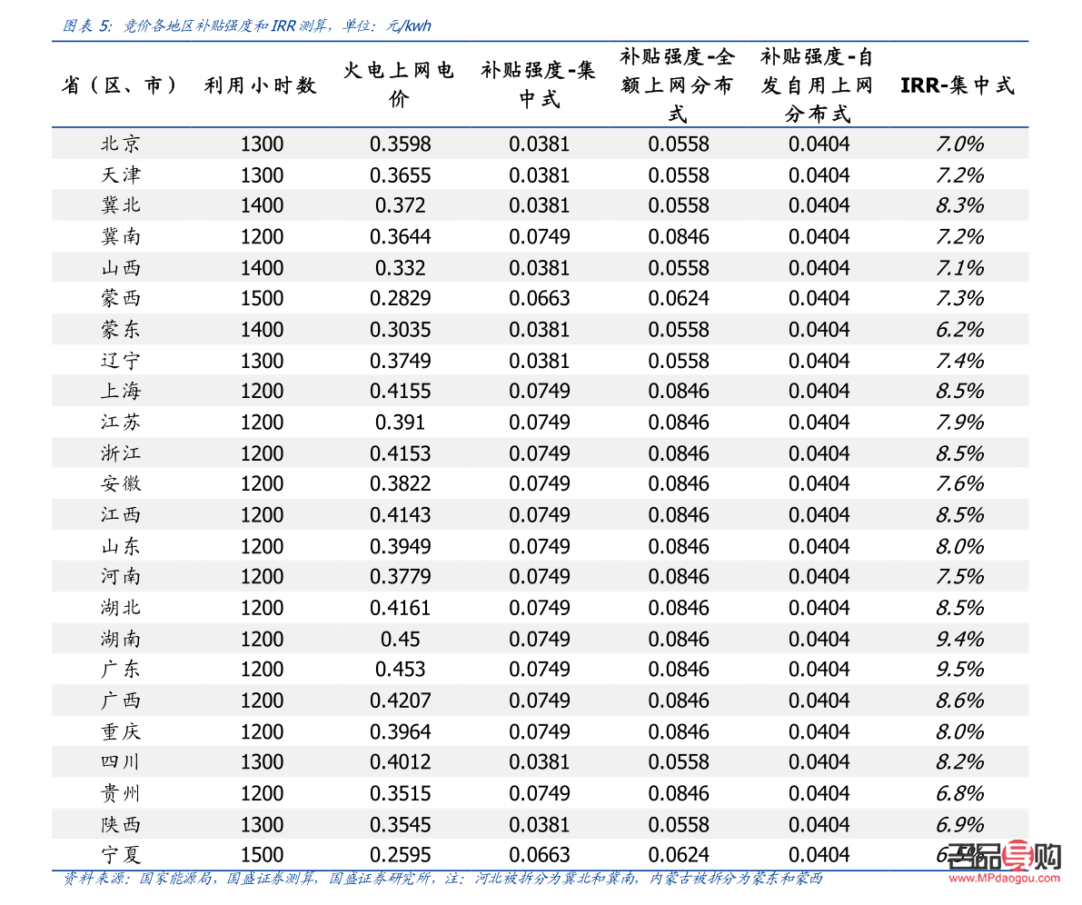Image resolution: width=1082 pixels, height=905 pixels.
Task: Click IRR value 8.3% in 冀北 row
Action: point(959,205)
